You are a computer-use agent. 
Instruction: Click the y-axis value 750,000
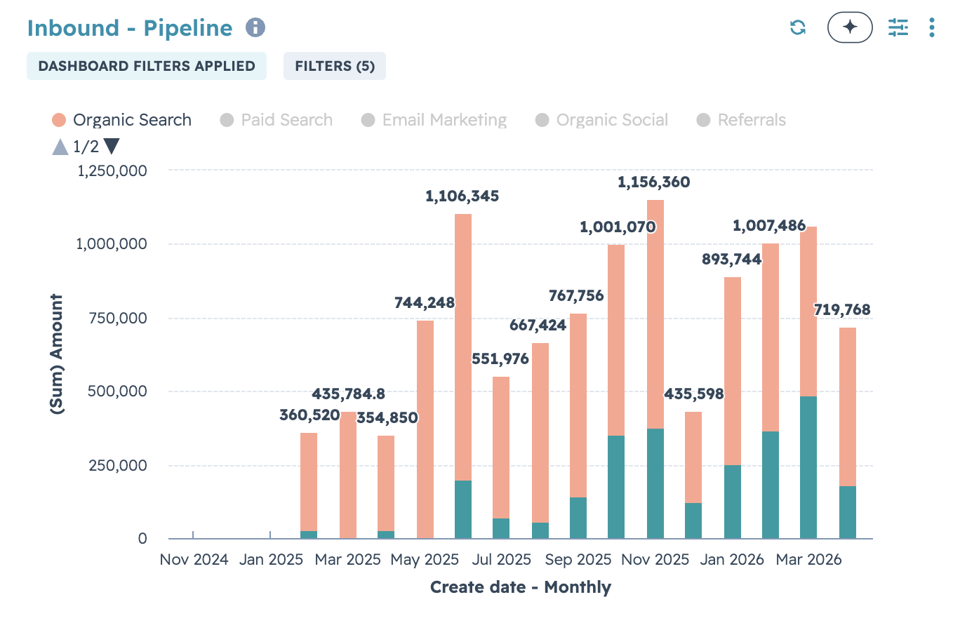point(118,318)
